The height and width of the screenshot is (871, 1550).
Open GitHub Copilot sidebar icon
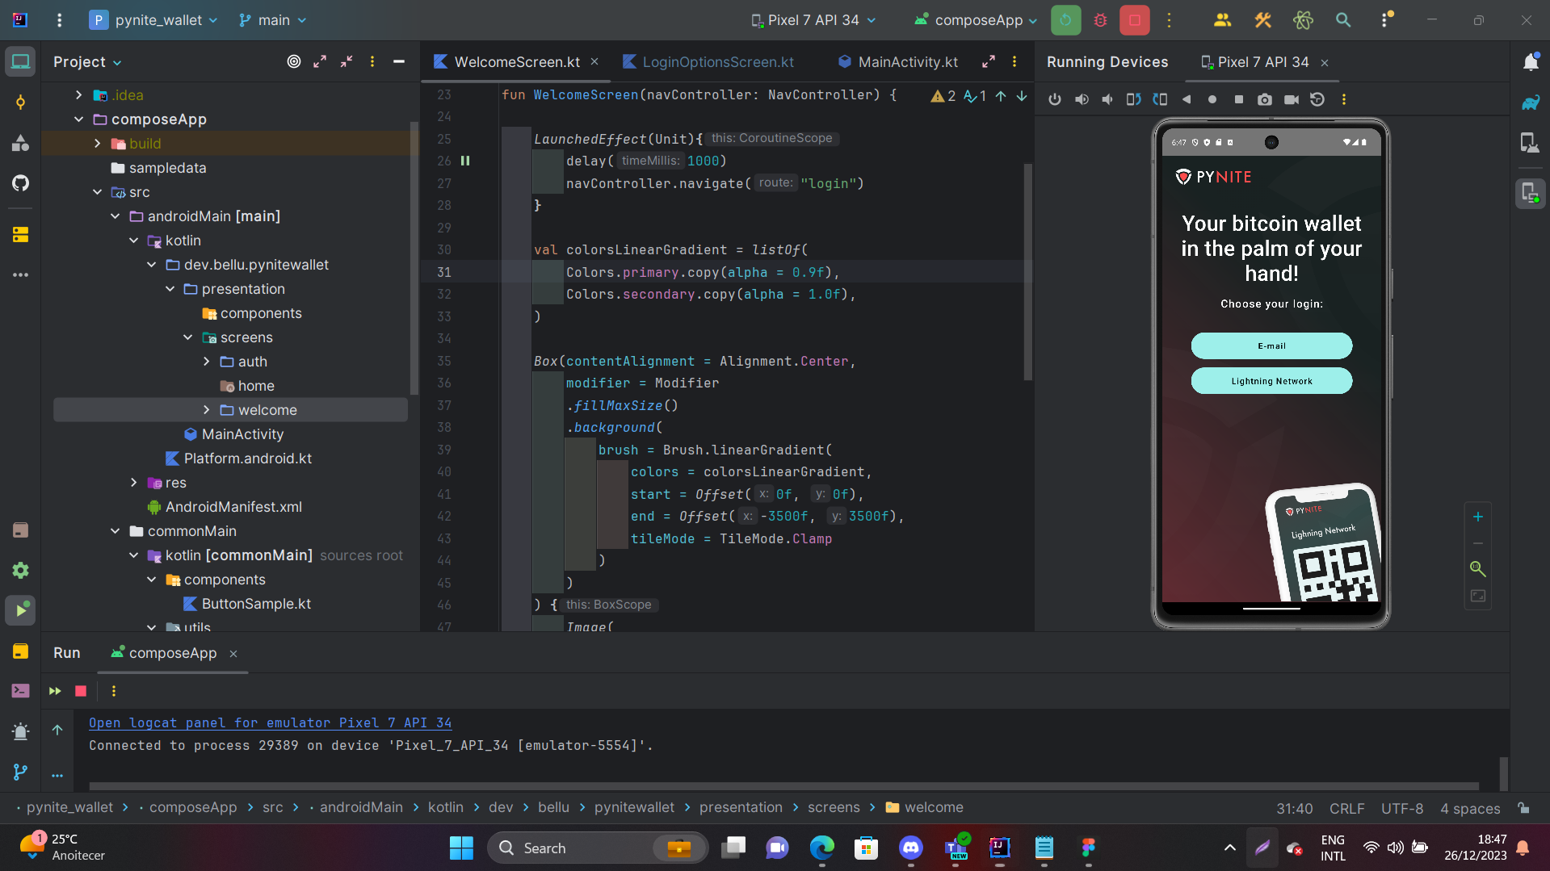(x=20, y=183)
